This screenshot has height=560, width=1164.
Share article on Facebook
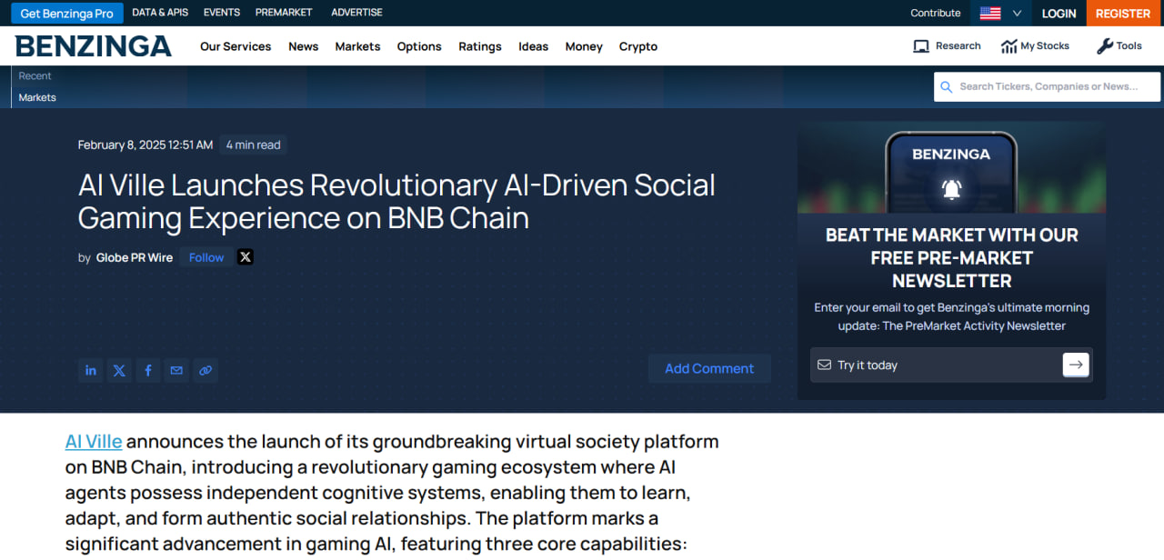148,370
